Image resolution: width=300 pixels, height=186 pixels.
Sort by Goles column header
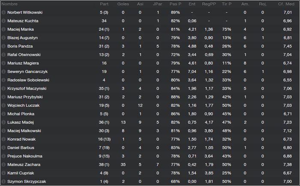(123, 4)
